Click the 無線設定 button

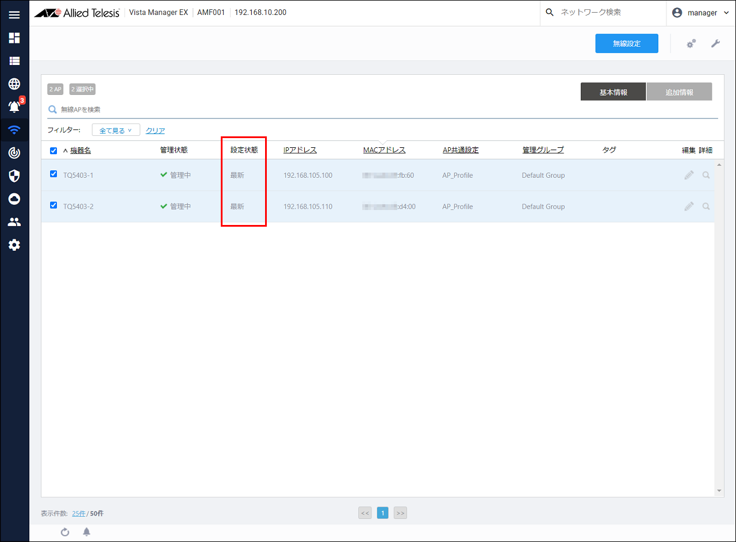click(x=626, y=44)
